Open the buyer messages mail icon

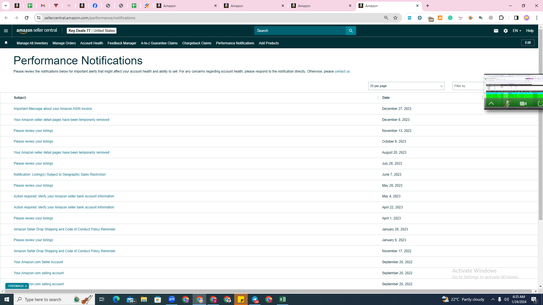pos(496,31)
